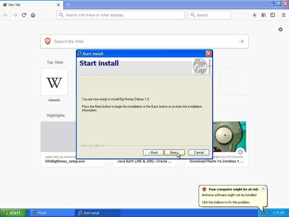
Task: Select the New Tab browser tab
Action: 32,5
